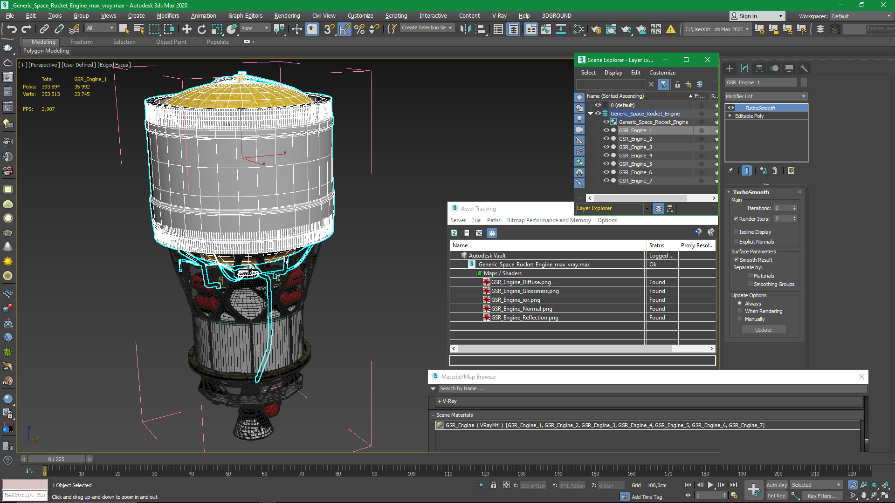Toggle TurboSmooth modifier eye visibility
This screenshot has height=503, width=895.
click(x=731, y=108)
